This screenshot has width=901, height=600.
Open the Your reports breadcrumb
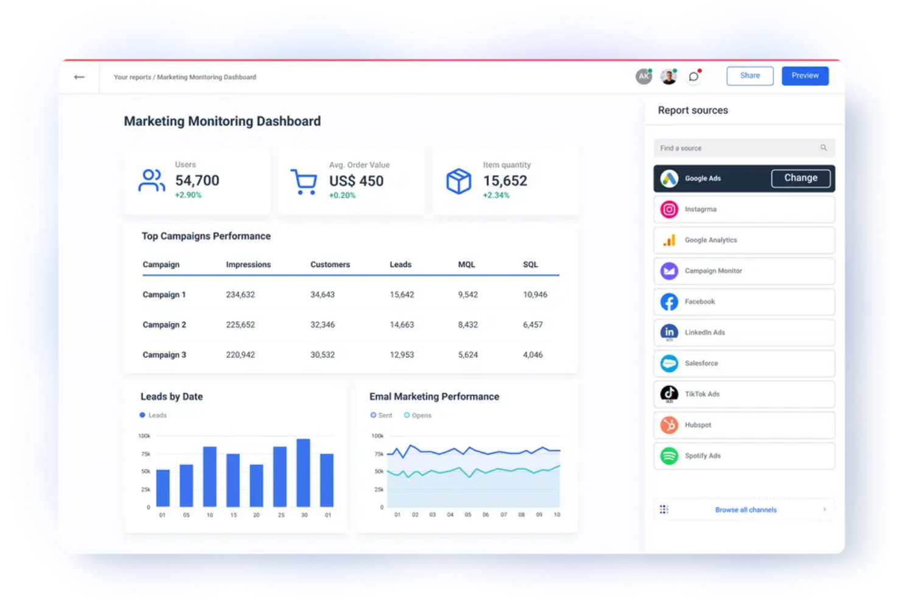(131, 77)
